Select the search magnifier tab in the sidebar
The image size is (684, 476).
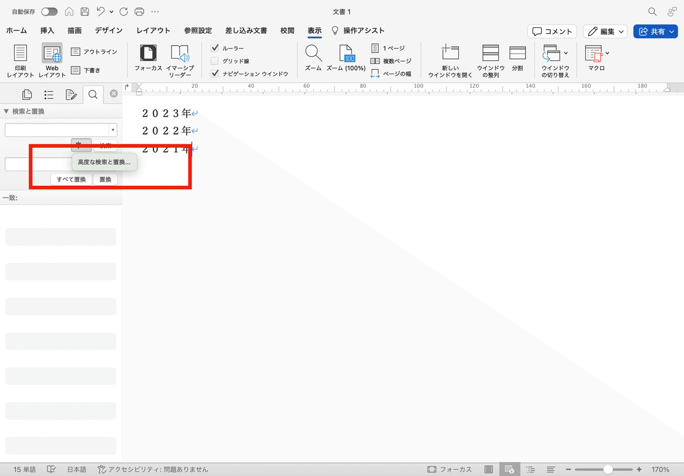[x=93, y=95]
